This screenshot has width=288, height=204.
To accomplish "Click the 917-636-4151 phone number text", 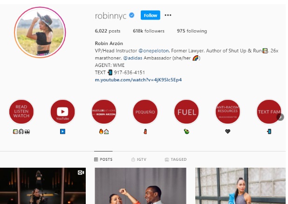I will 129,72.
